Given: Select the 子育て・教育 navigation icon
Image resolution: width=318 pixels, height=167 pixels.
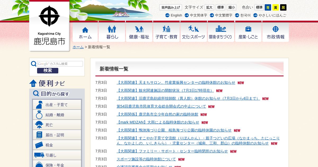Looking at the screenshot, I should point(166,29).
